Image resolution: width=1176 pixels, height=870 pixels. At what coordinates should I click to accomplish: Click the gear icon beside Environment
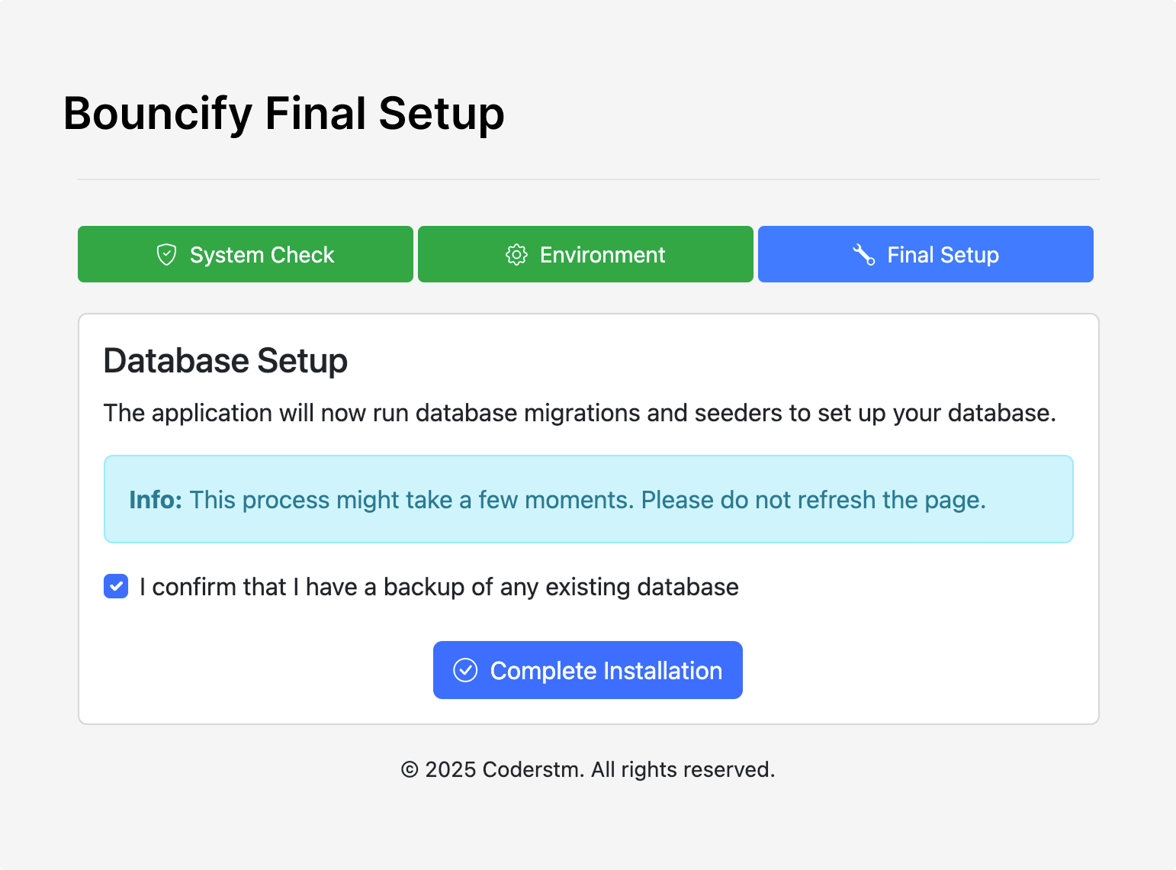(516, 255)
